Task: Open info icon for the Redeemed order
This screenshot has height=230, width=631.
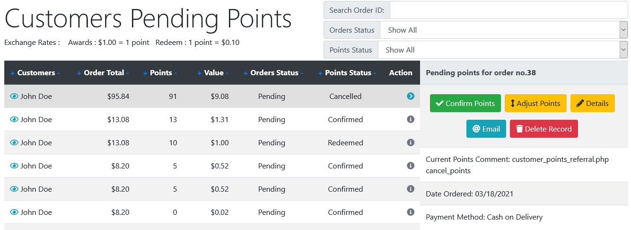Action: (411, 142)
